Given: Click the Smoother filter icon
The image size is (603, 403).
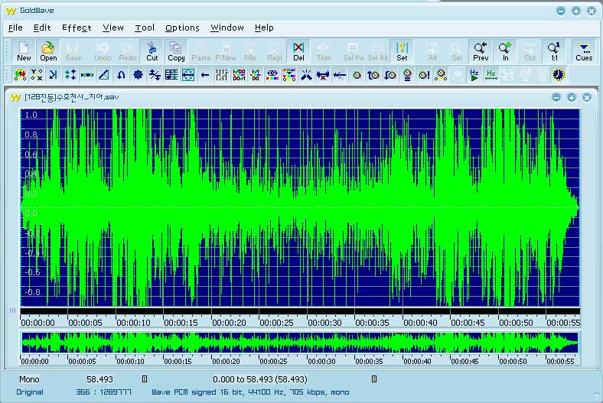Looking at the screenshot, I should (x=340, y=75).
